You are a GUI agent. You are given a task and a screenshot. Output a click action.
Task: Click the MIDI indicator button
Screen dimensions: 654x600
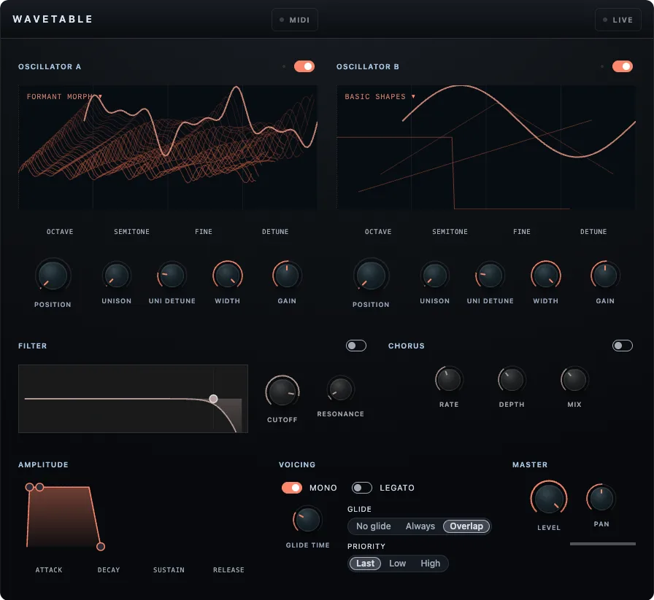294,20
